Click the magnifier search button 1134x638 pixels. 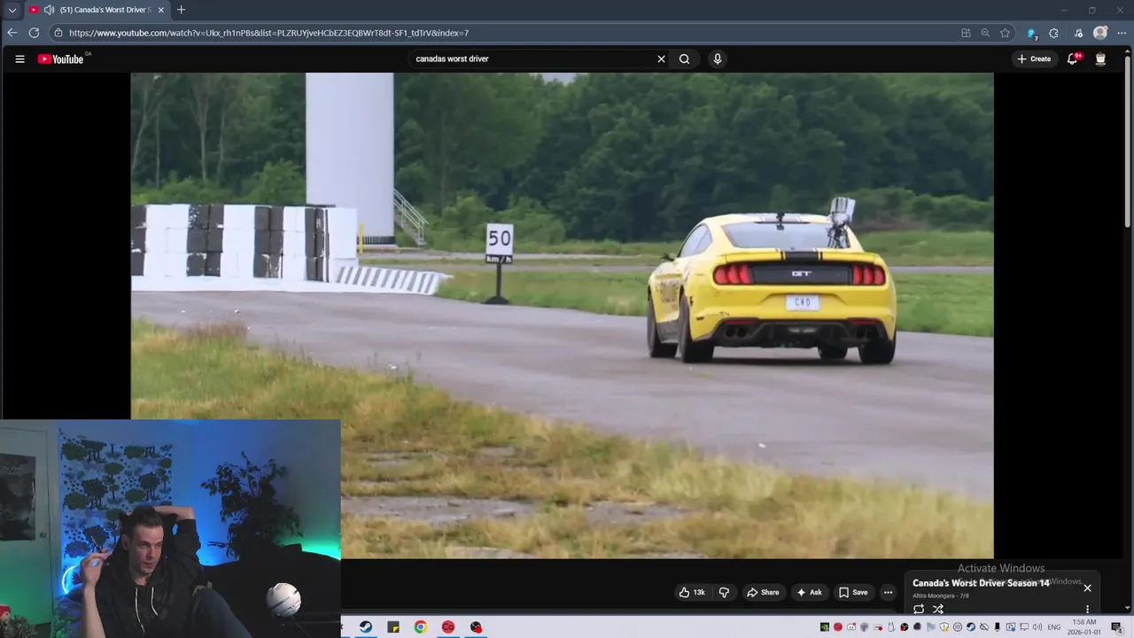684,59
